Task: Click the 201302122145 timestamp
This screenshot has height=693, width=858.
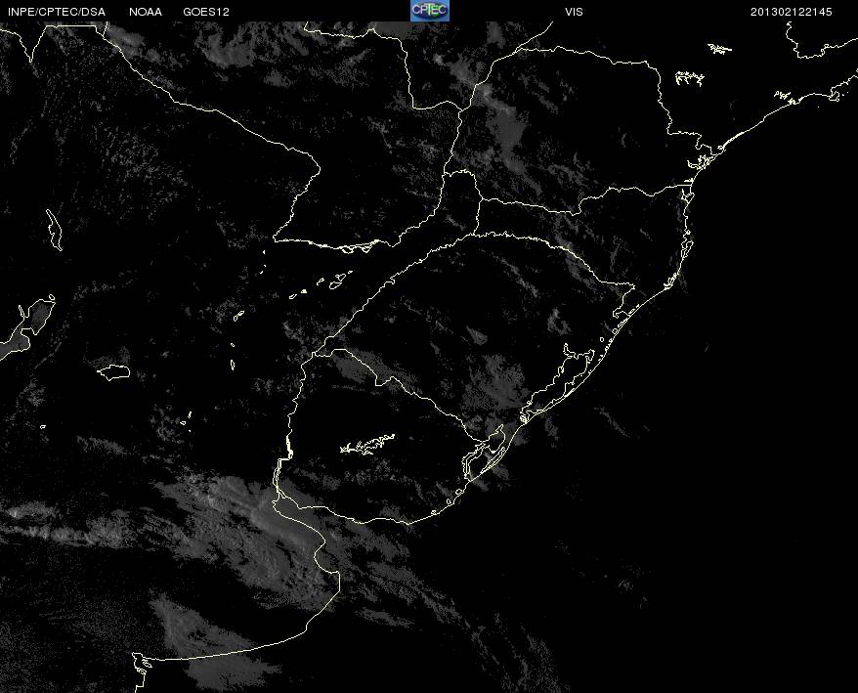Action: tap(791, 12)
